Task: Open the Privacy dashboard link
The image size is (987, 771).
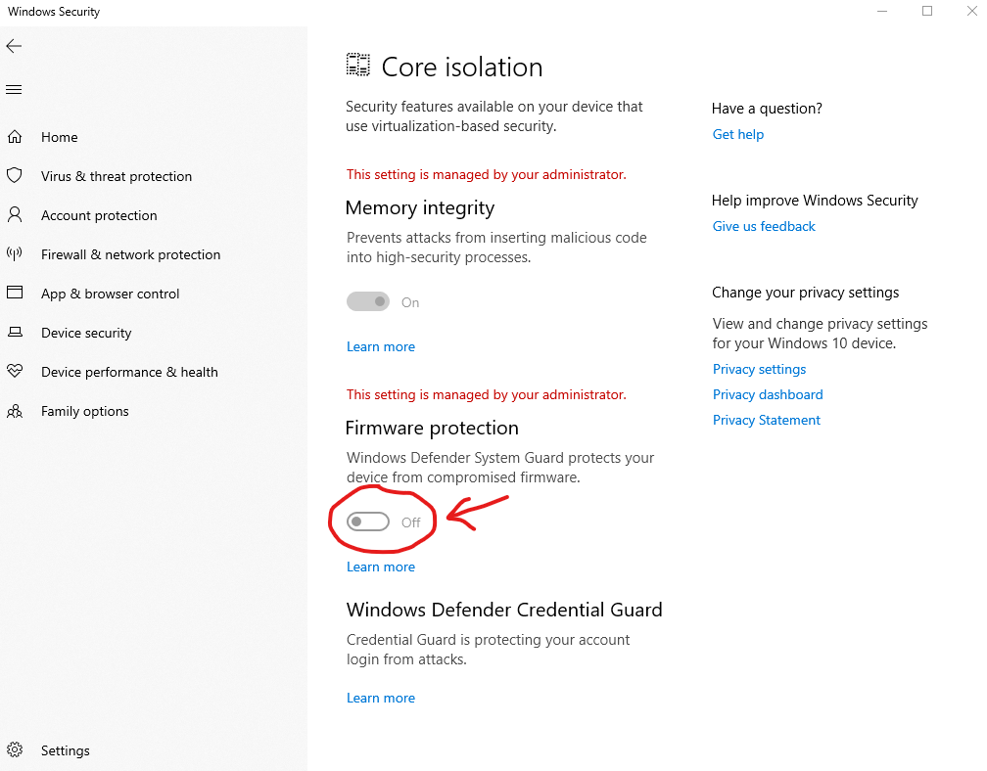Action: pos(768,395)
